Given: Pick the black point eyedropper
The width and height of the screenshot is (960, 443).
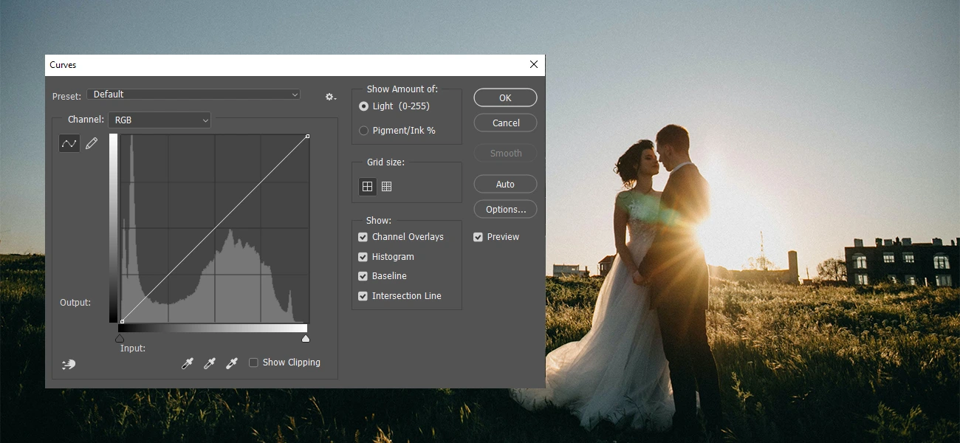Looking at the screenshot, I should click(187, 363).
